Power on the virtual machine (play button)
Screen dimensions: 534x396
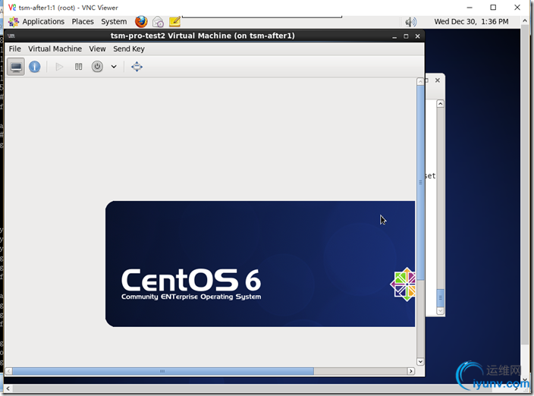[59, 67]
